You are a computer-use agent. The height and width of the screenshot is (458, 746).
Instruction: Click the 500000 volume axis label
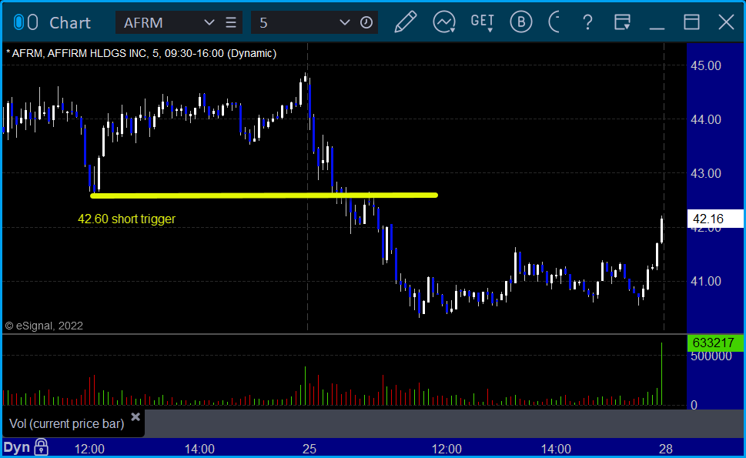point(711,356)
